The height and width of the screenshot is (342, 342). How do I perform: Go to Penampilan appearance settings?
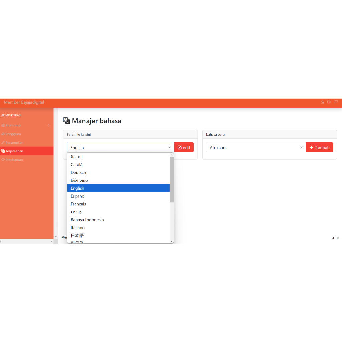coord(14,143)
